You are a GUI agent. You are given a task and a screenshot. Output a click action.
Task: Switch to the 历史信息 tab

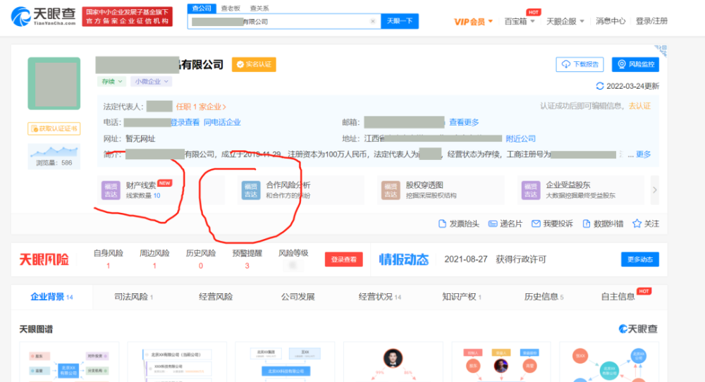[x=544, y=297]
